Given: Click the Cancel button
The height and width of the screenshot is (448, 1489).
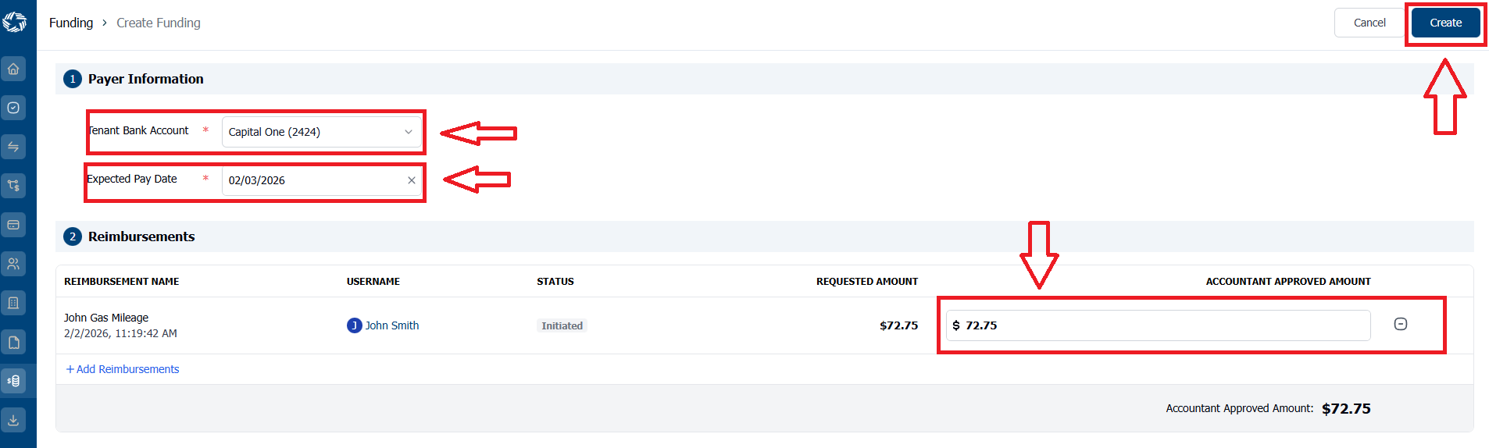Looking at the screenshot, I should tap(1369, 23).
